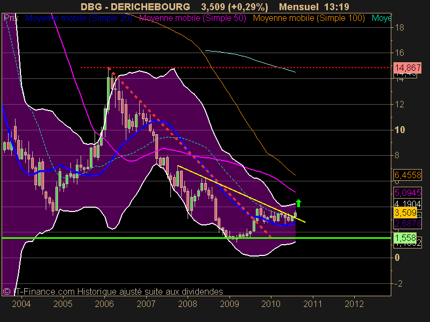The height and width of the screenshot is (322, 430).
Task: Click the 16 price axis label
Action: pyautogui.click(x=399, y=53)
